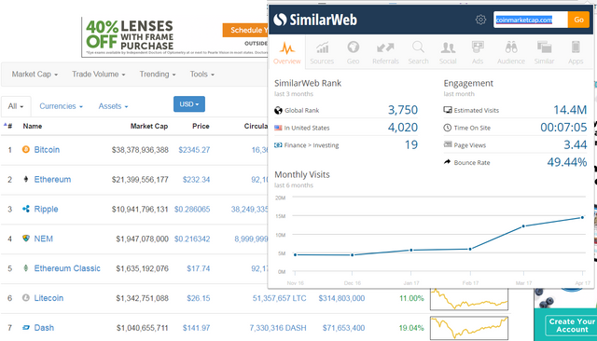Click Ethereum price $232.34
The width and height of the screenshot is (597, 341).
(196, 180)
